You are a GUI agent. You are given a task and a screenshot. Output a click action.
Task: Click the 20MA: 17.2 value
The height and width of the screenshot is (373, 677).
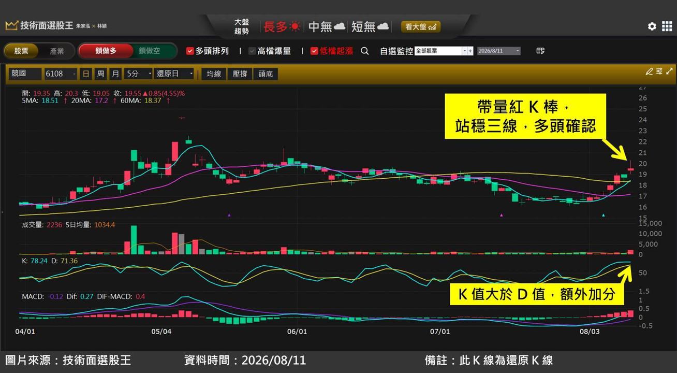click(x=89, y=101)
